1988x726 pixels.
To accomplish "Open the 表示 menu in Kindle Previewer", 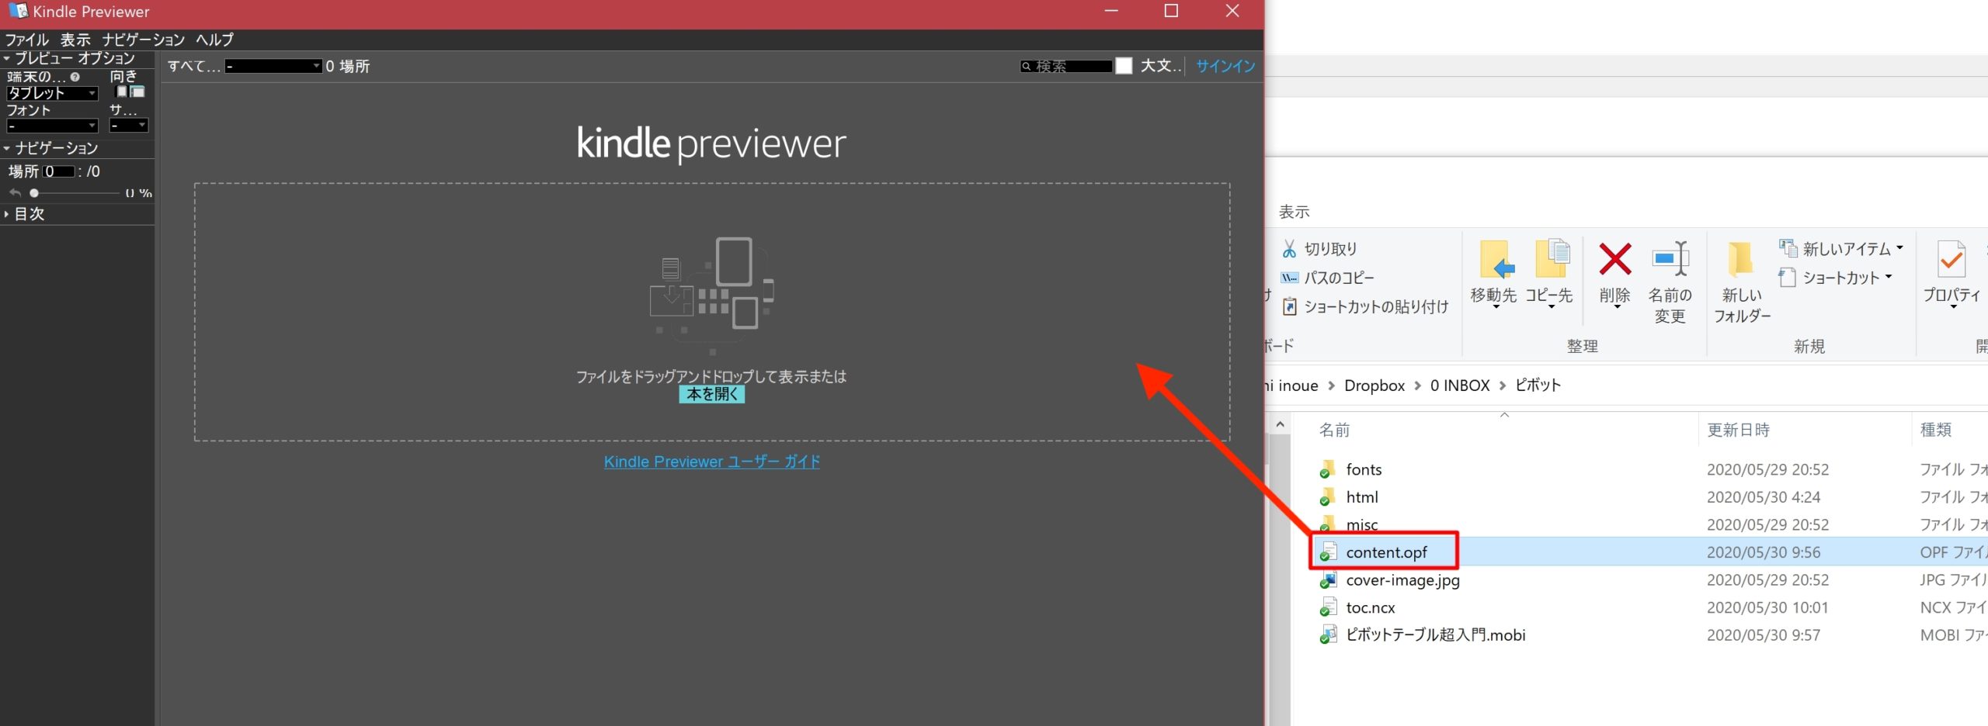I will [75, 40].
